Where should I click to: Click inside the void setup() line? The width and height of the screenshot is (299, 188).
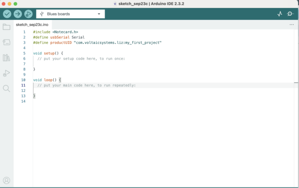[48, 53]
